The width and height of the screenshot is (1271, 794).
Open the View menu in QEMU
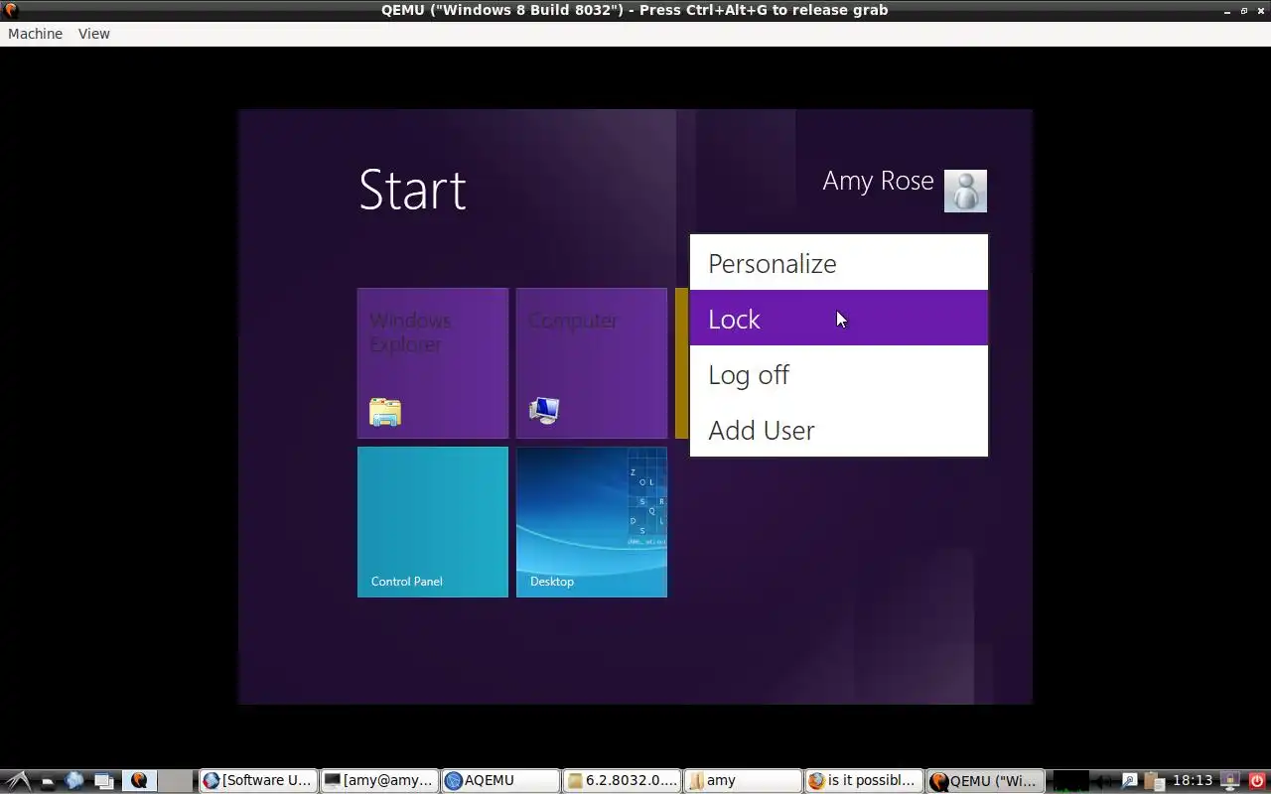(94, 34)
